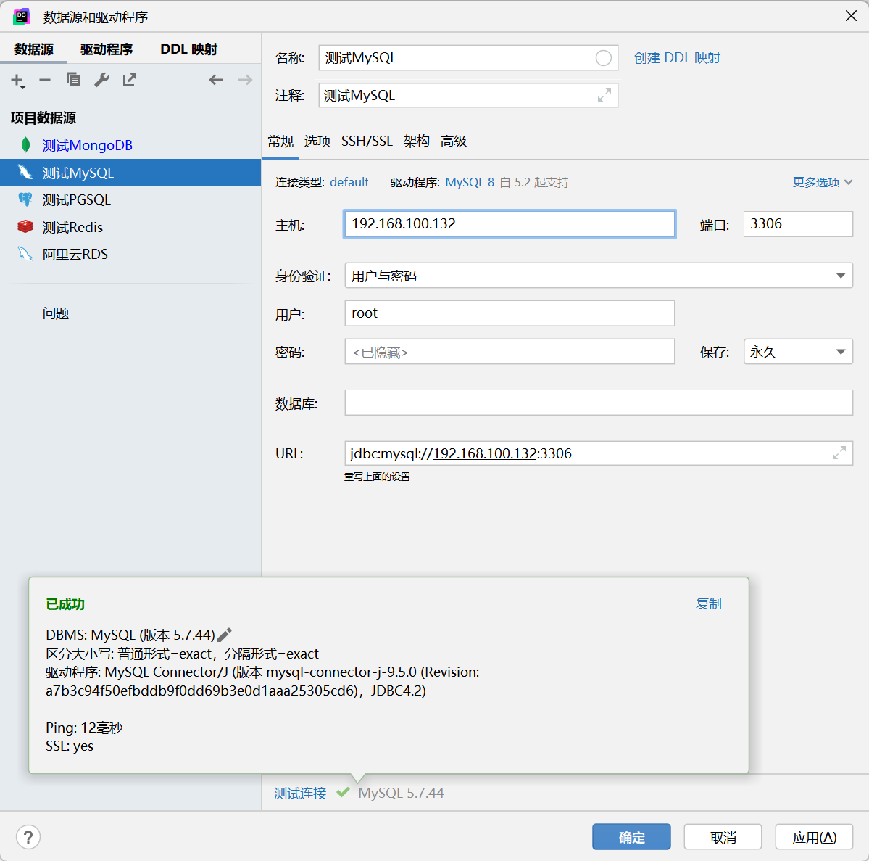Confirm with the 确定 button

click(631, 837)
